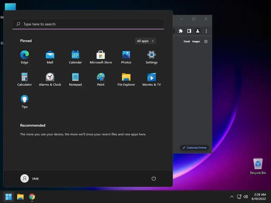Open Settings from pinned apps

152,57
